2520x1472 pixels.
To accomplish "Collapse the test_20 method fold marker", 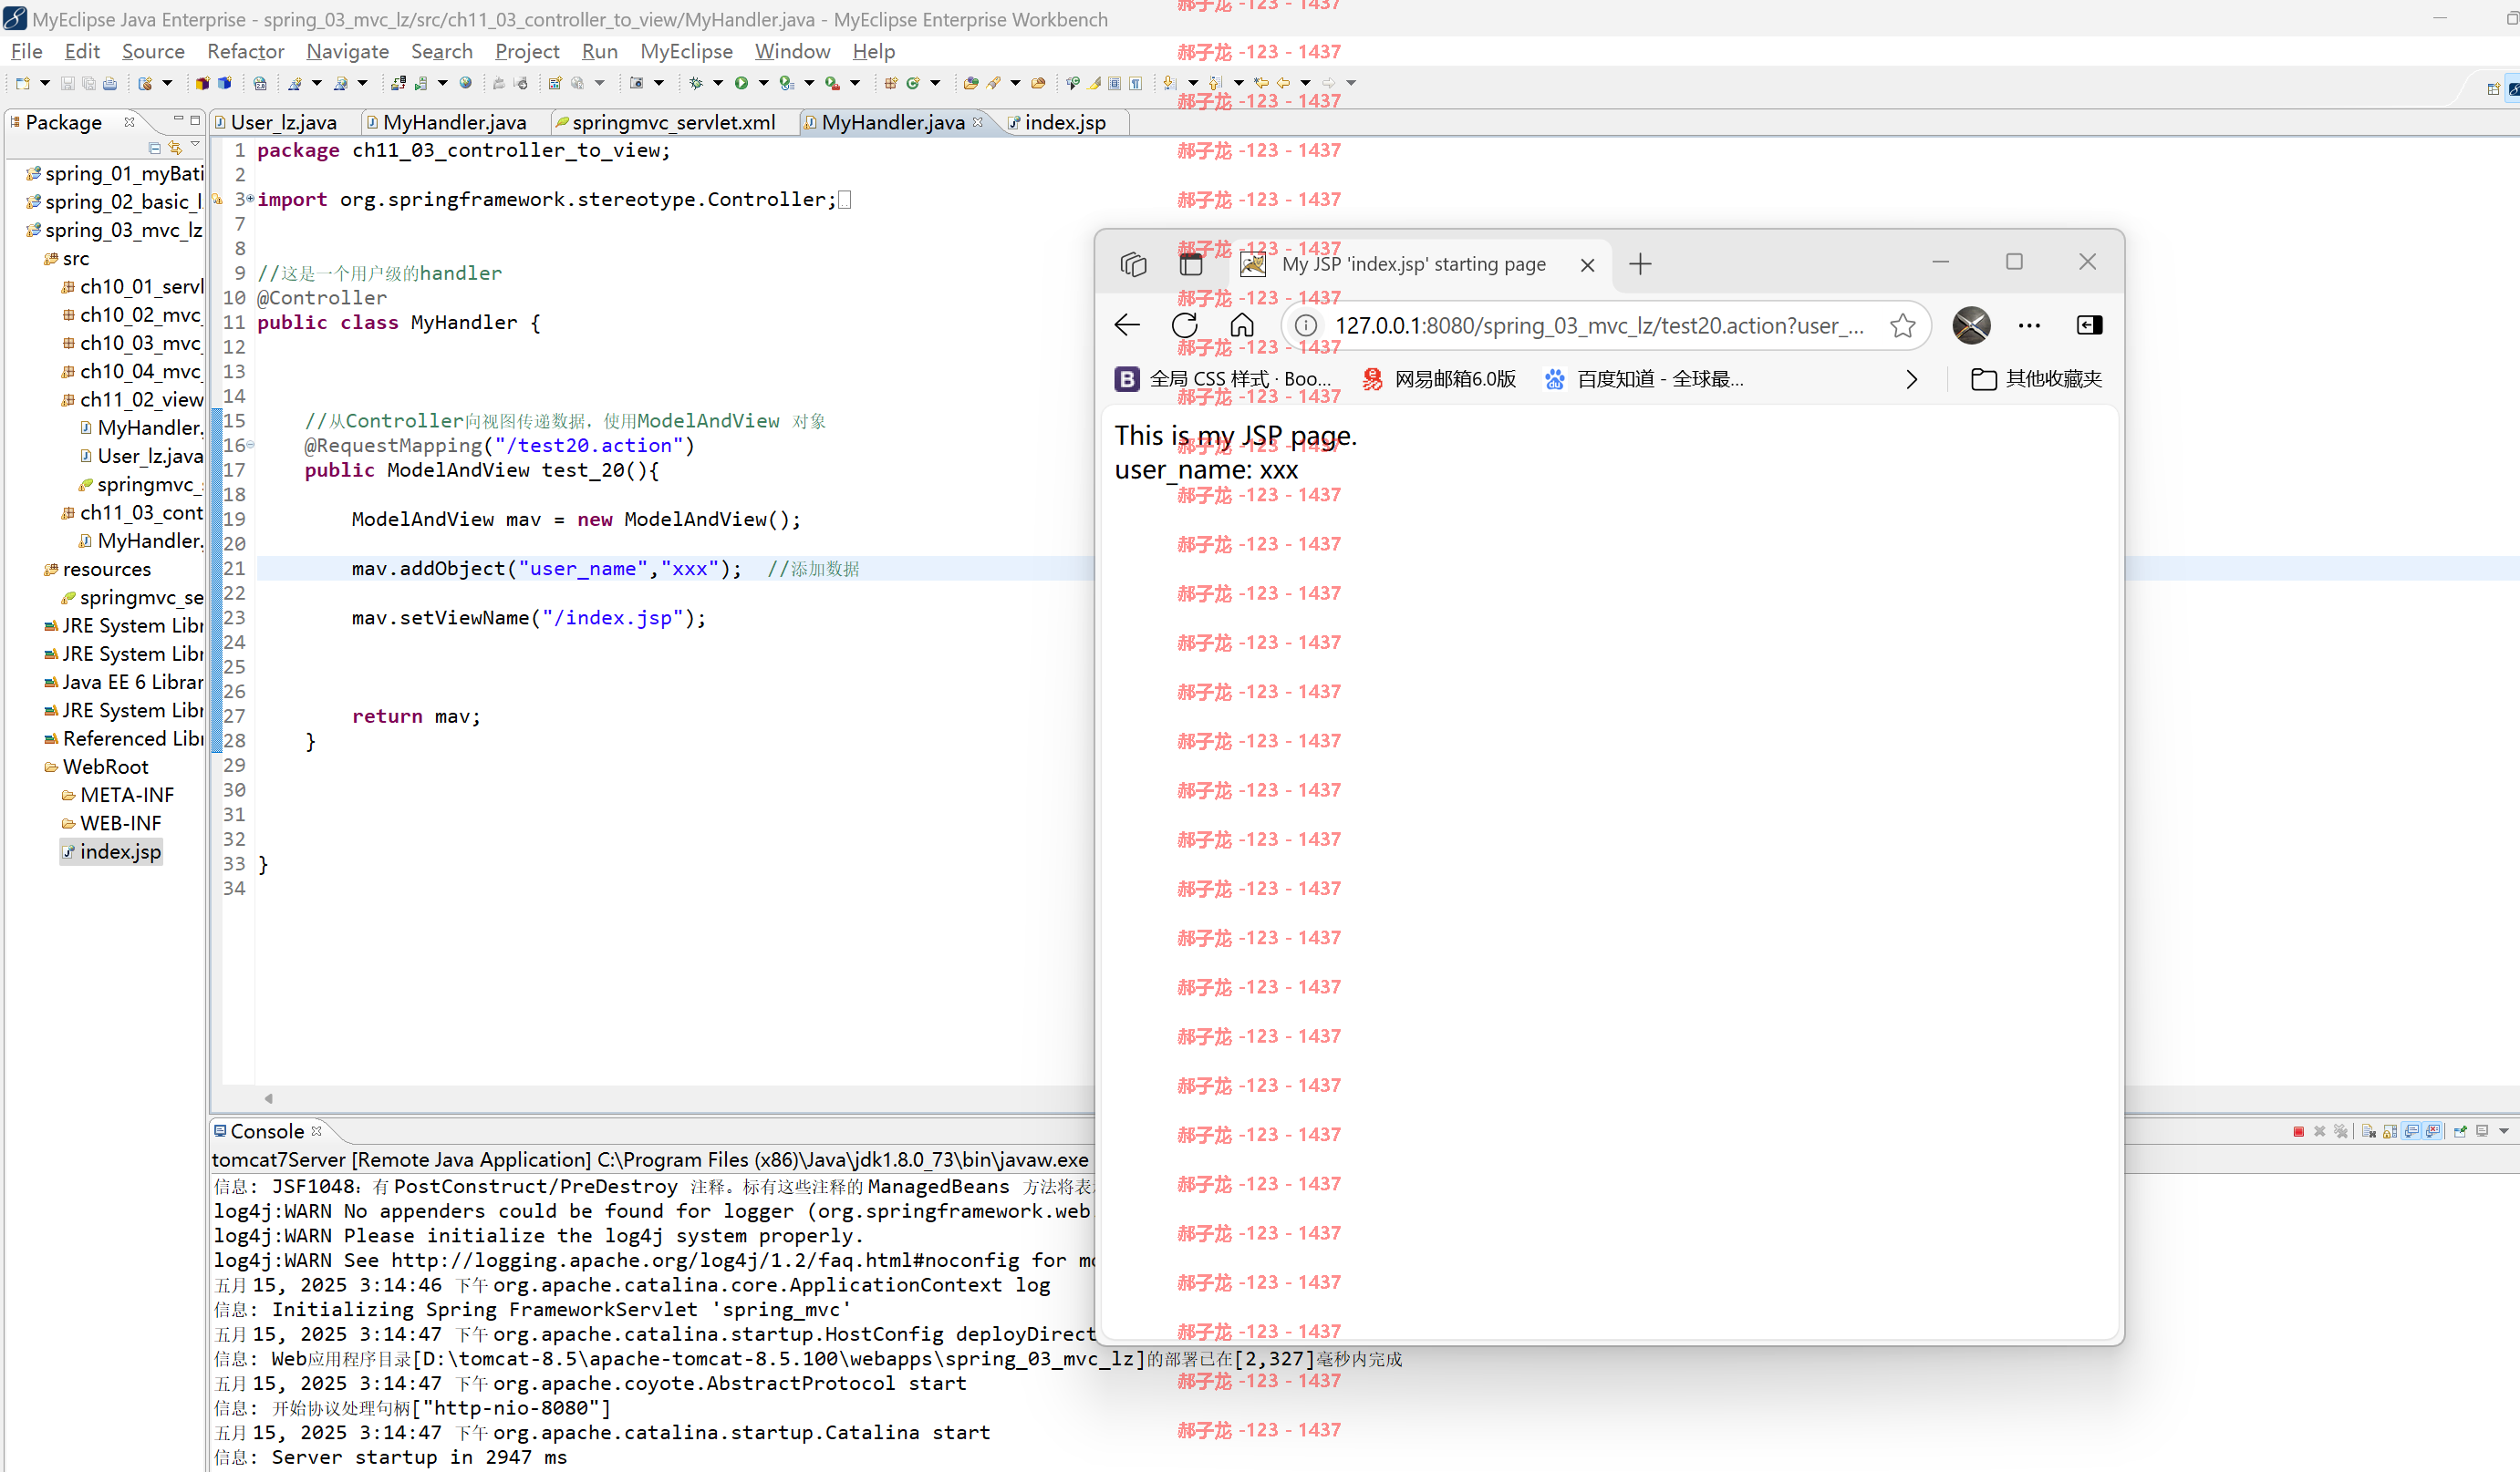I will 250,445.
